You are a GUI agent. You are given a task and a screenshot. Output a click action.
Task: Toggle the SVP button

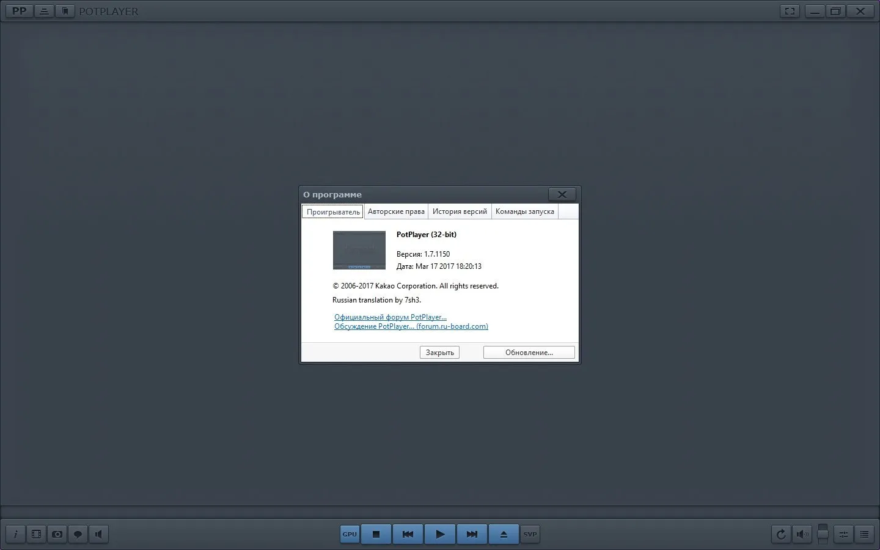(530, 534)
